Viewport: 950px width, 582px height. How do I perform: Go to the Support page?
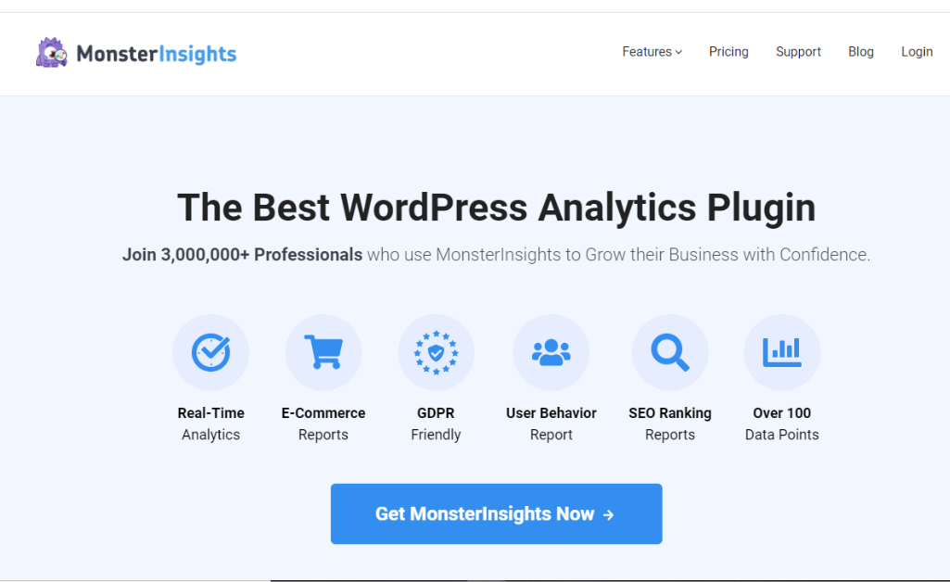pos(798,52)
